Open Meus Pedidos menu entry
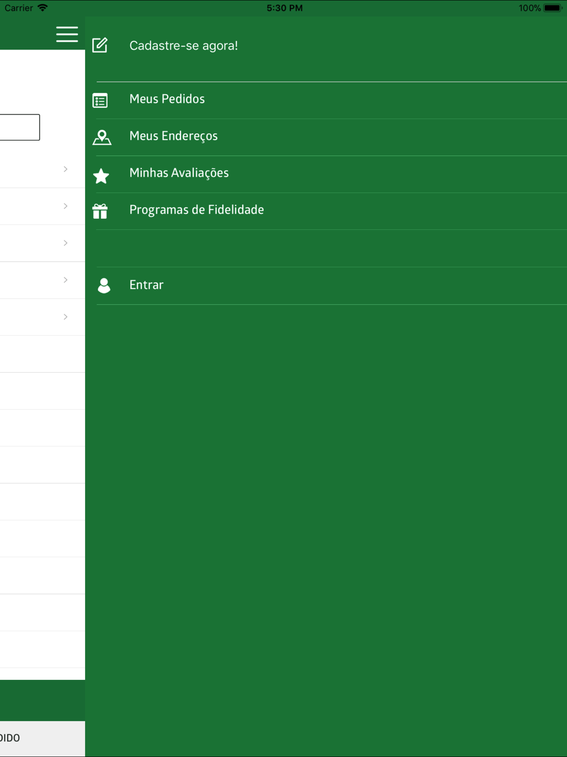The height and width of the screenshot is (757, 567). (167, 99)
